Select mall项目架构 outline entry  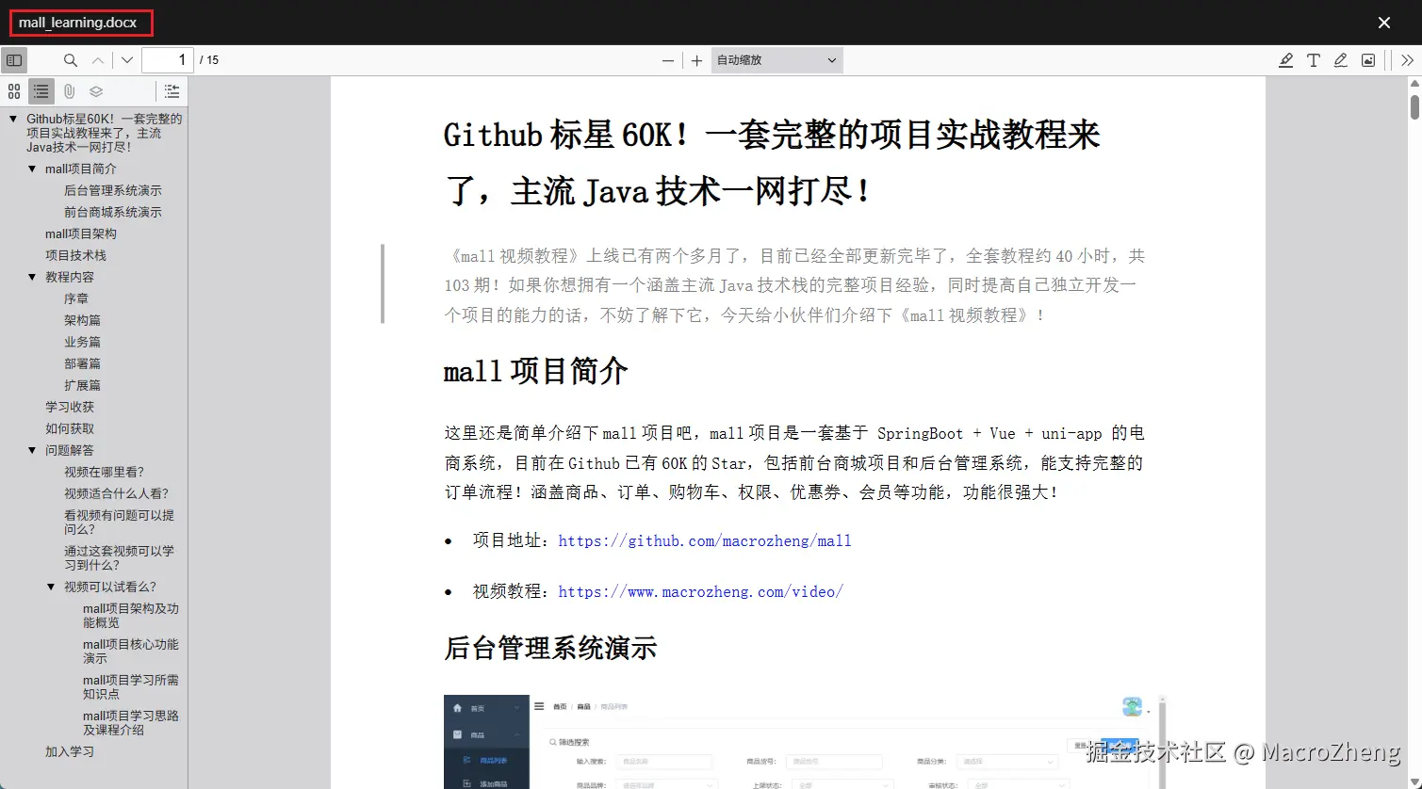(81, 234)
